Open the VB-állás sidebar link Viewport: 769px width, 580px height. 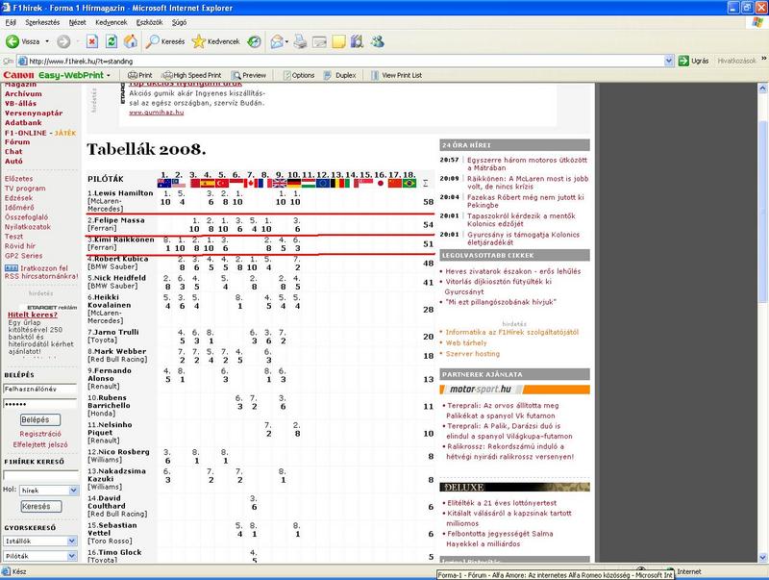pos(20,104)
